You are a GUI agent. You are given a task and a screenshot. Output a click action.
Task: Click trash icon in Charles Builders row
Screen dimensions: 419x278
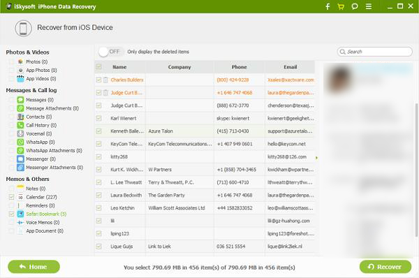click(105, 80)
